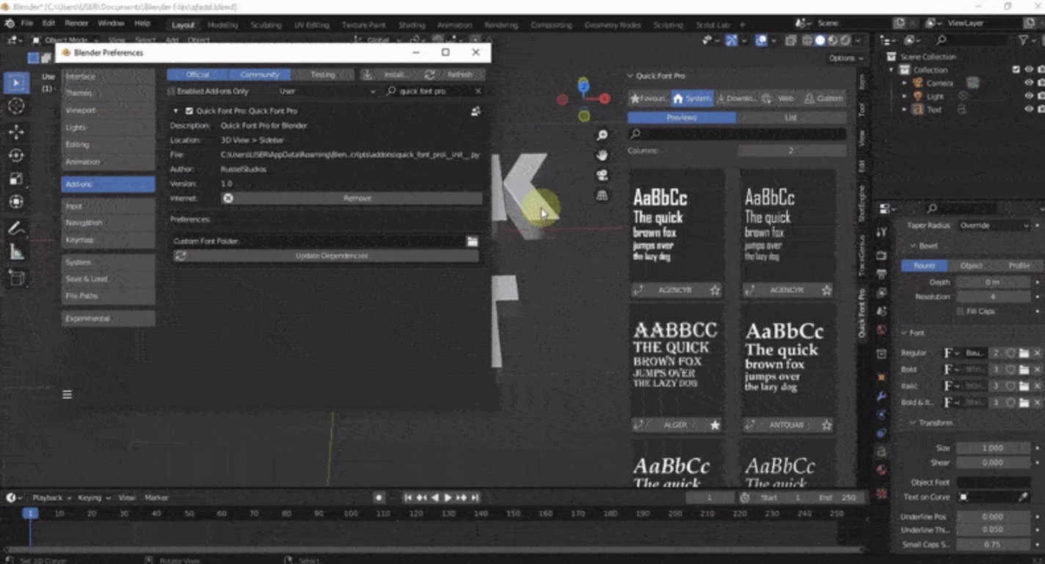Clear the add-on search with the X icon
Viewport: 1045px width, 564px height.
tap(478, 91)
